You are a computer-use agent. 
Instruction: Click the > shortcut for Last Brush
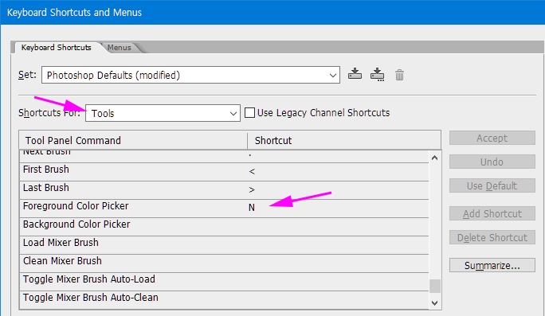pyautogui.click(x=252, y=190)
